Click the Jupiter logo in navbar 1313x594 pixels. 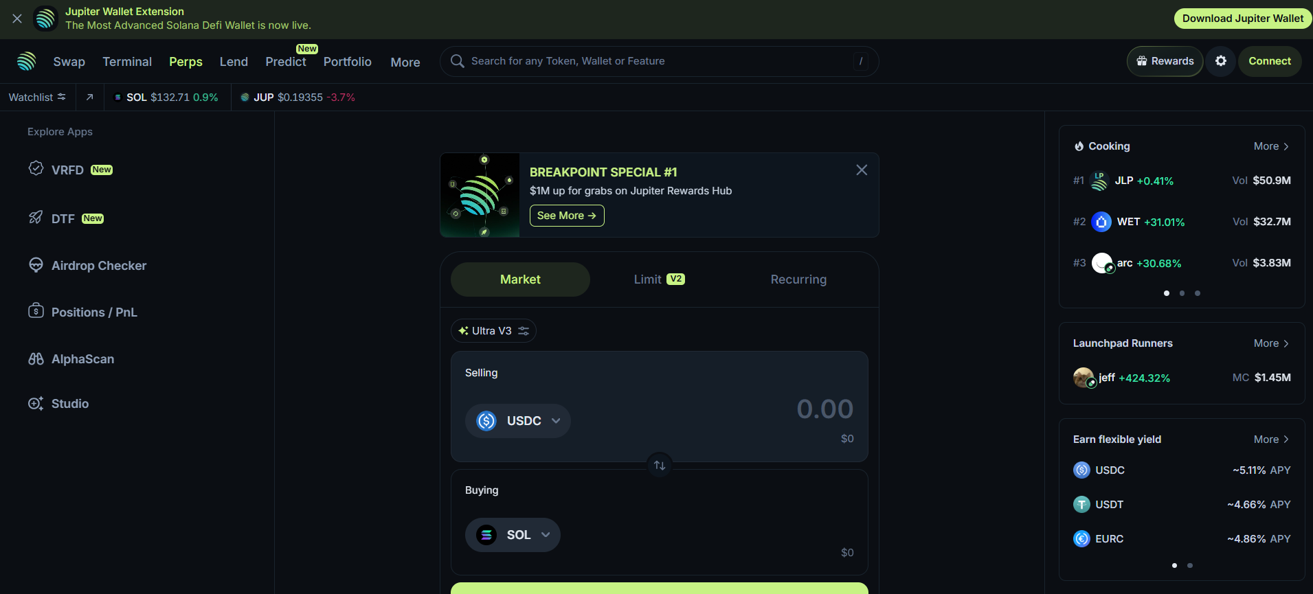click(x=26, y=61)
